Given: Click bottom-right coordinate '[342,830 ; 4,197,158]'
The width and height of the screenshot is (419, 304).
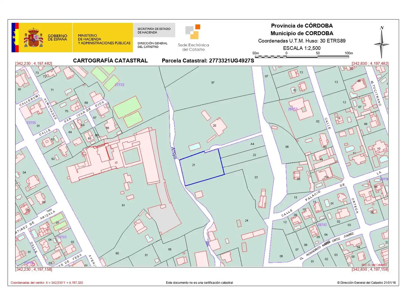Looking at the screenshot, I should (x=370, y=269).
